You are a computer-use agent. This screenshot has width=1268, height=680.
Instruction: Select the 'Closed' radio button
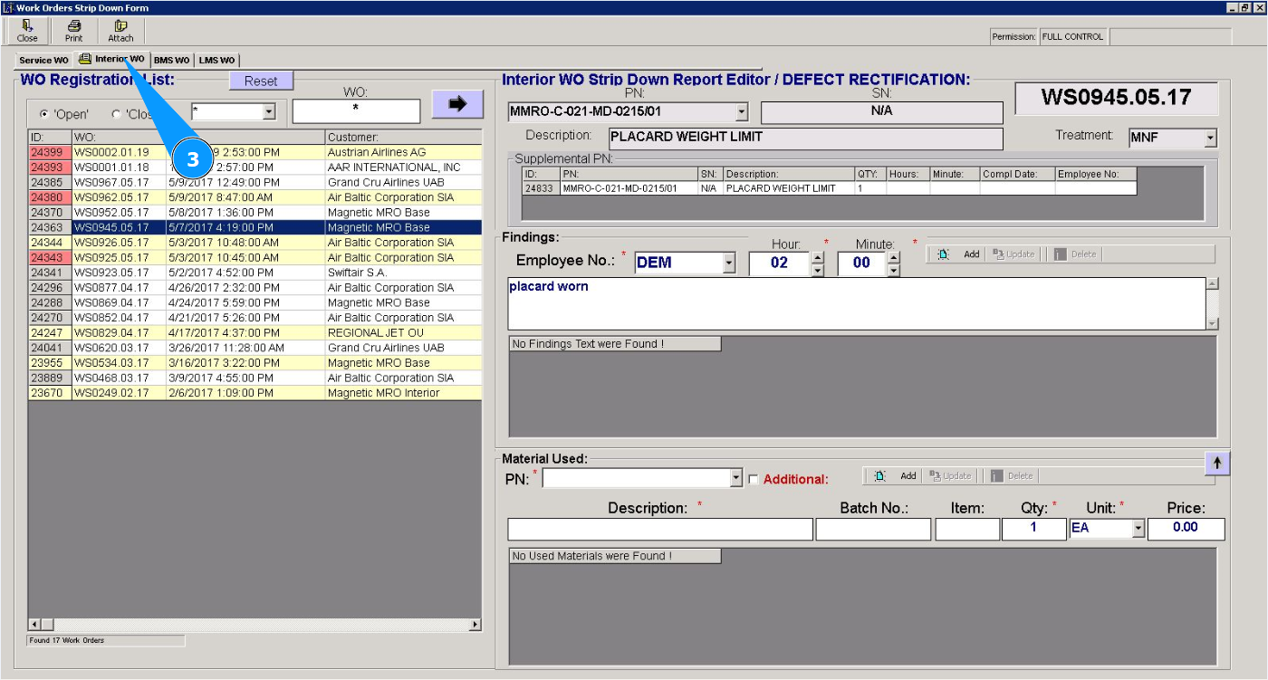tap(116, 115)
